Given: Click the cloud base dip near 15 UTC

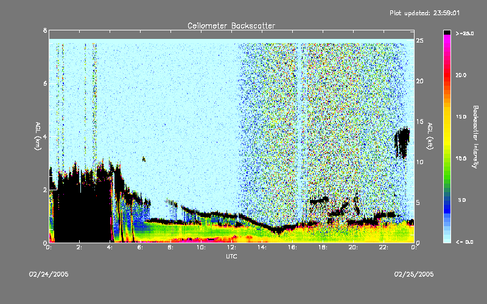Looking at the screenshot, I should pos(278,230).
